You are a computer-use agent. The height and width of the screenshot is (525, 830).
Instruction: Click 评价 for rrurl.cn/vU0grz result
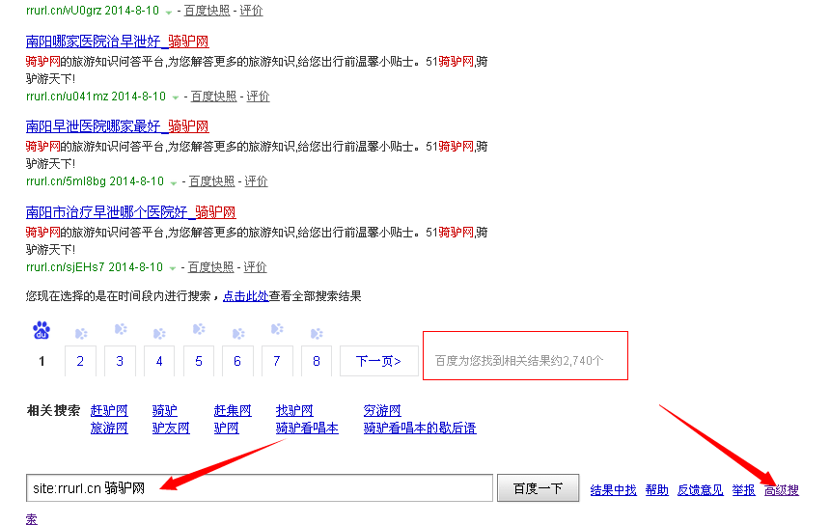(252, 11)
